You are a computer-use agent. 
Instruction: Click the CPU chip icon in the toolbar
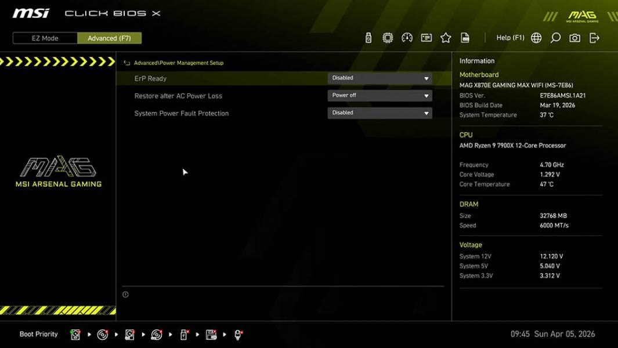(x=388, y=37)
